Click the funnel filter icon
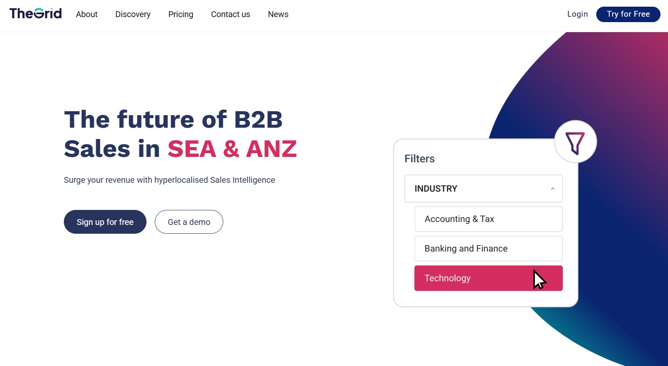Viewport: 668px width, 366px height. [575, 142]
